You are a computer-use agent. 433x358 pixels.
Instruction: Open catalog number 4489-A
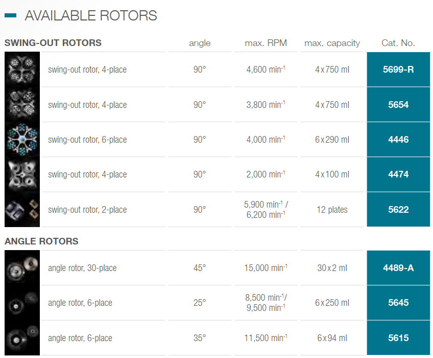(398, 268)
